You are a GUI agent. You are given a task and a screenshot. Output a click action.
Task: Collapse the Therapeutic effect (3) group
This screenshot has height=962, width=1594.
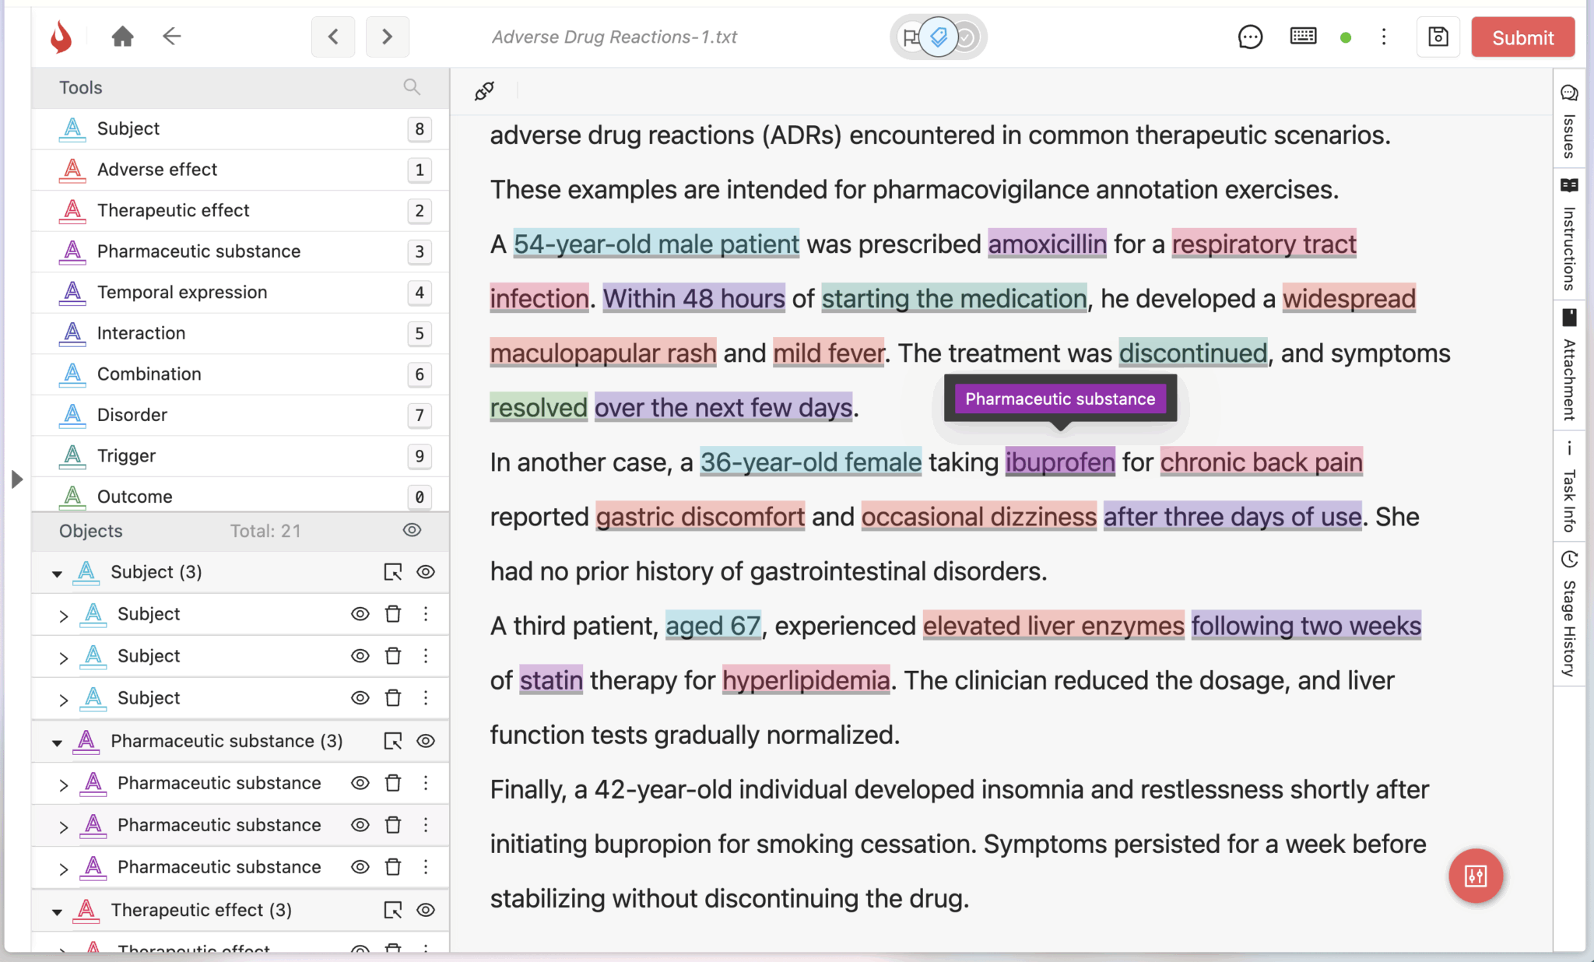[57, 910]
